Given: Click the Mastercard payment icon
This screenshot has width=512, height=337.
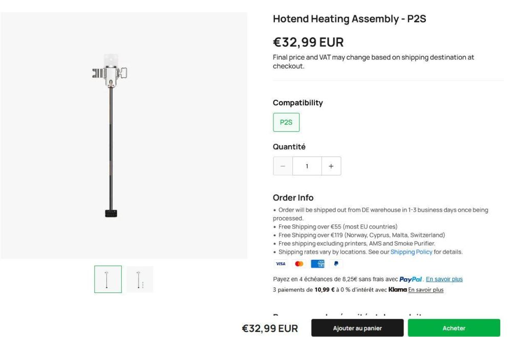Looking at the screenshot, I should click(x=299, y=264).
